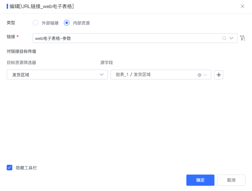Expand the 链接 resource dropdown arrow
Screen dimensions: 252x191
[x=231, y=38]
